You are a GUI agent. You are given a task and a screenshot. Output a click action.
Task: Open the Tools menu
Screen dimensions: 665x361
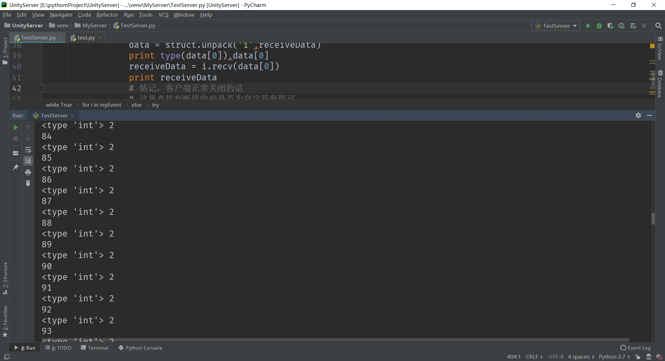146,15
